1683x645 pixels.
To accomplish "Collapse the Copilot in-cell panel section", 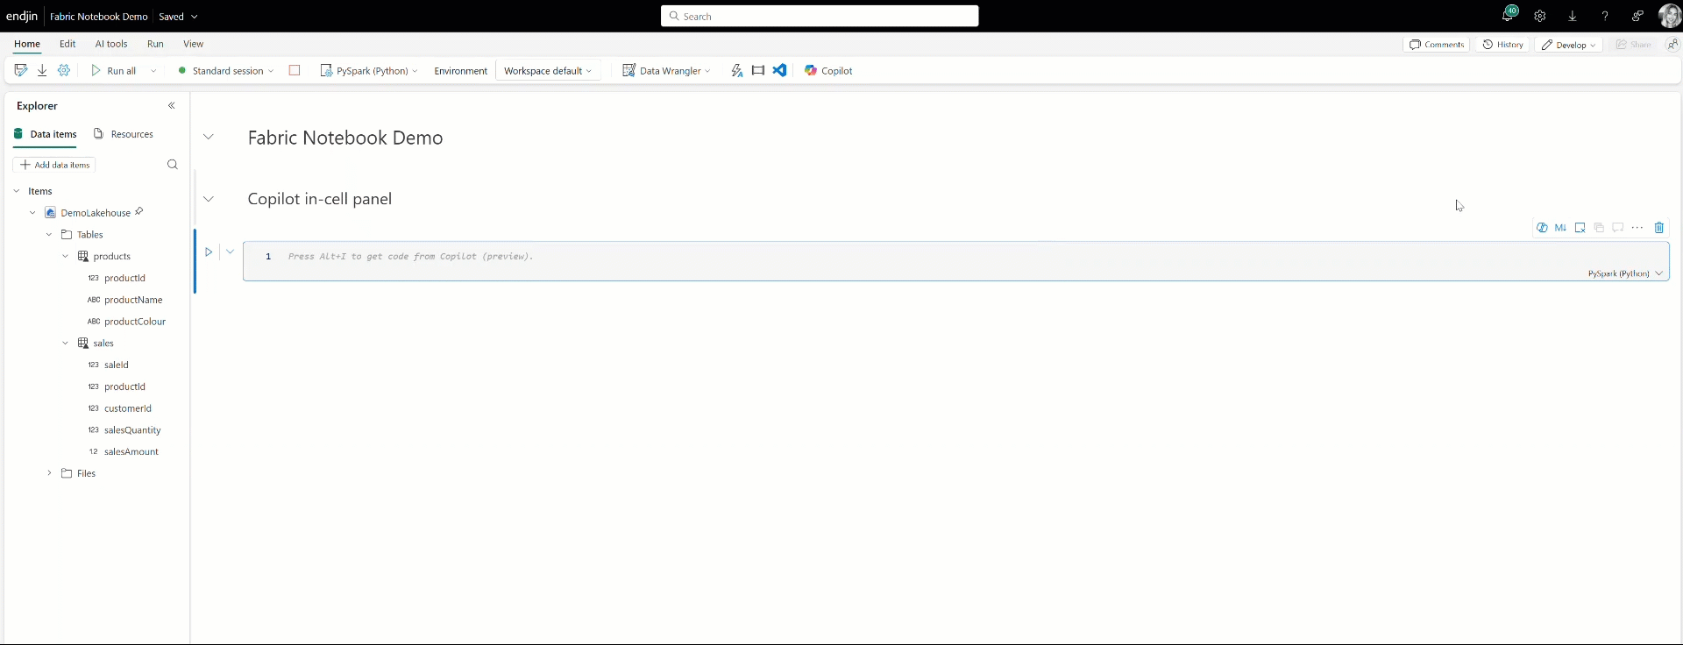I will 209,199.
